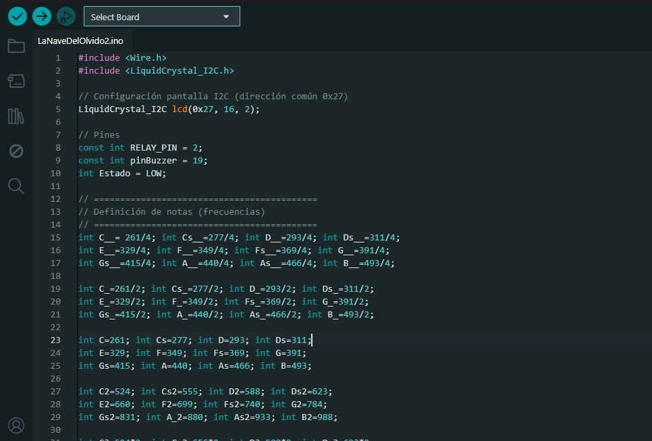
Task: Open the Debug panel sidebar icon
Action: tap(16, 151)
